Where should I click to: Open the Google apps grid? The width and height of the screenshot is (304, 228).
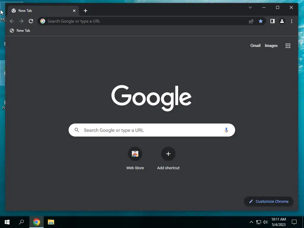[x=288, y=45]
